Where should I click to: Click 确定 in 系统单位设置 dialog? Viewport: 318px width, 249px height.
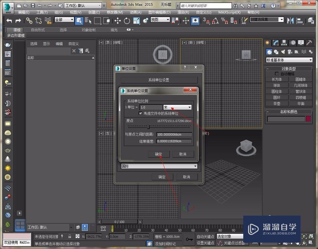pyautogui.click(x=158, y=154)
